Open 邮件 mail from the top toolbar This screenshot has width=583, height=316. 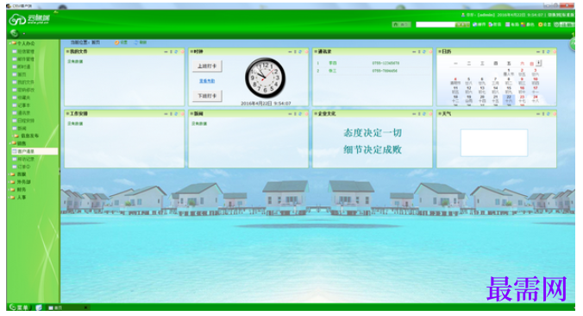click(480, 24)
